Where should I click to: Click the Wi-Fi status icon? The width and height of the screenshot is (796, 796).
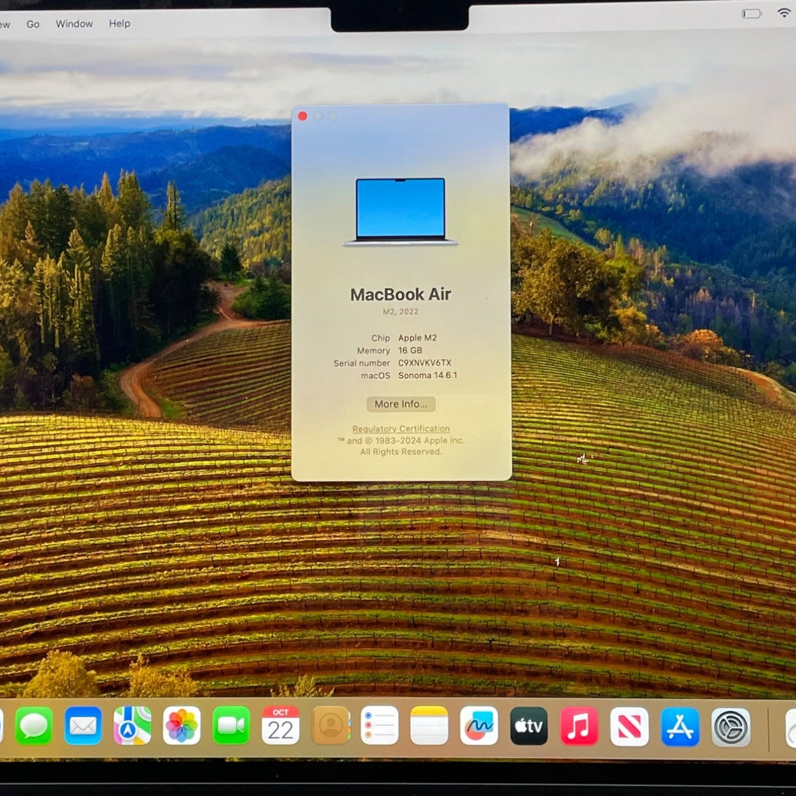click(784, 14)
